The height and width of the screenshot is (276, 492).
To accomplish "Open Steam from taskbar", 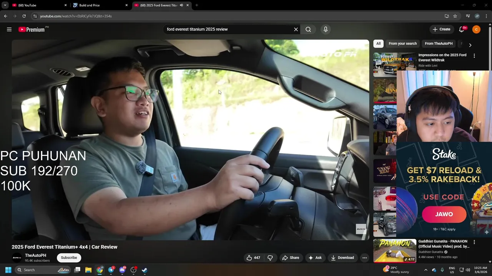I will coord(145,270).
